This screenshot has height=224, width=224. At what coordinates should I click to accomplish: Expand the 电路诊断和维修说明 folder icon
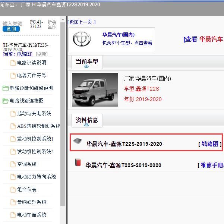(6, 88)
